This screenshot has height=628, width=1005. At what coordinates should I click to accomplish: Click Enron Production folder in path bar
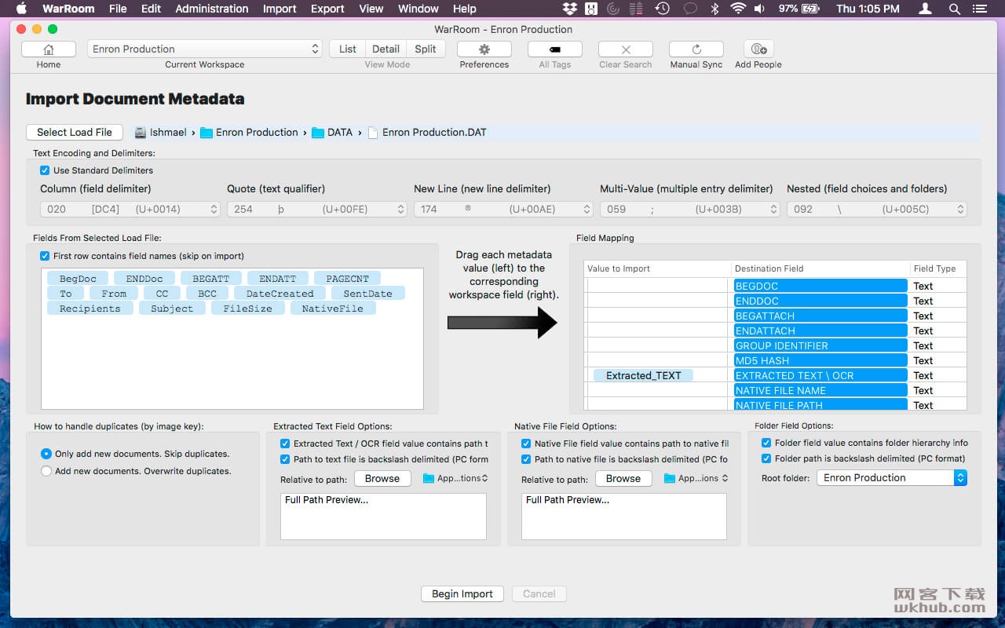[x=249, y=133]
